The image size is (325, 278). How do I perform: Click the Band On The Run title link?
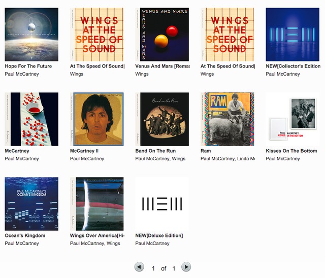coord(155,151)
